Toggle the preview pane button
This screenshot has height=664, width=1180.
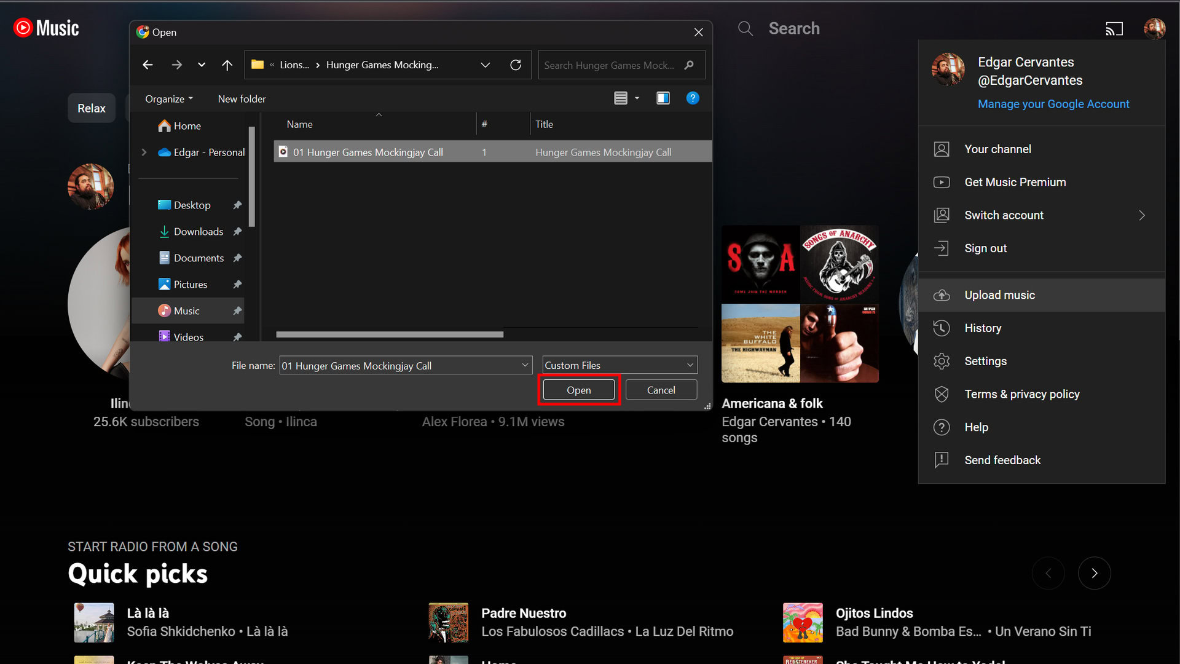pyautogui.click(x=663, y=98)
